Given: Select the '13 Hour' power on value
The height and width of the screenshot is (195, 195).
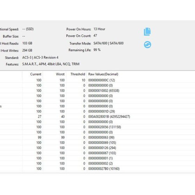Looking at the screenshot, I should point(99,29).
